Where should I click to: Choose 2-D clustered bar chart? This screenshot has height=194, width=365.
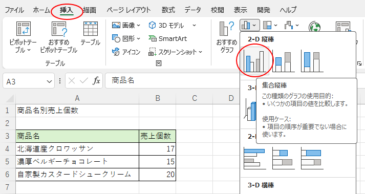click(255, 158)
